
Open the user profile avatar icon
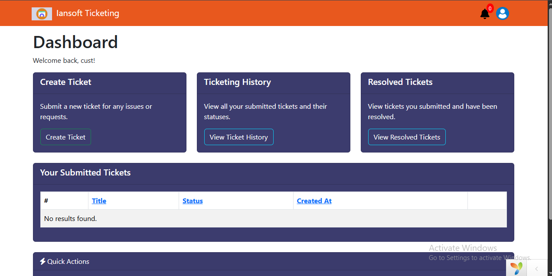tap(502, 13)
